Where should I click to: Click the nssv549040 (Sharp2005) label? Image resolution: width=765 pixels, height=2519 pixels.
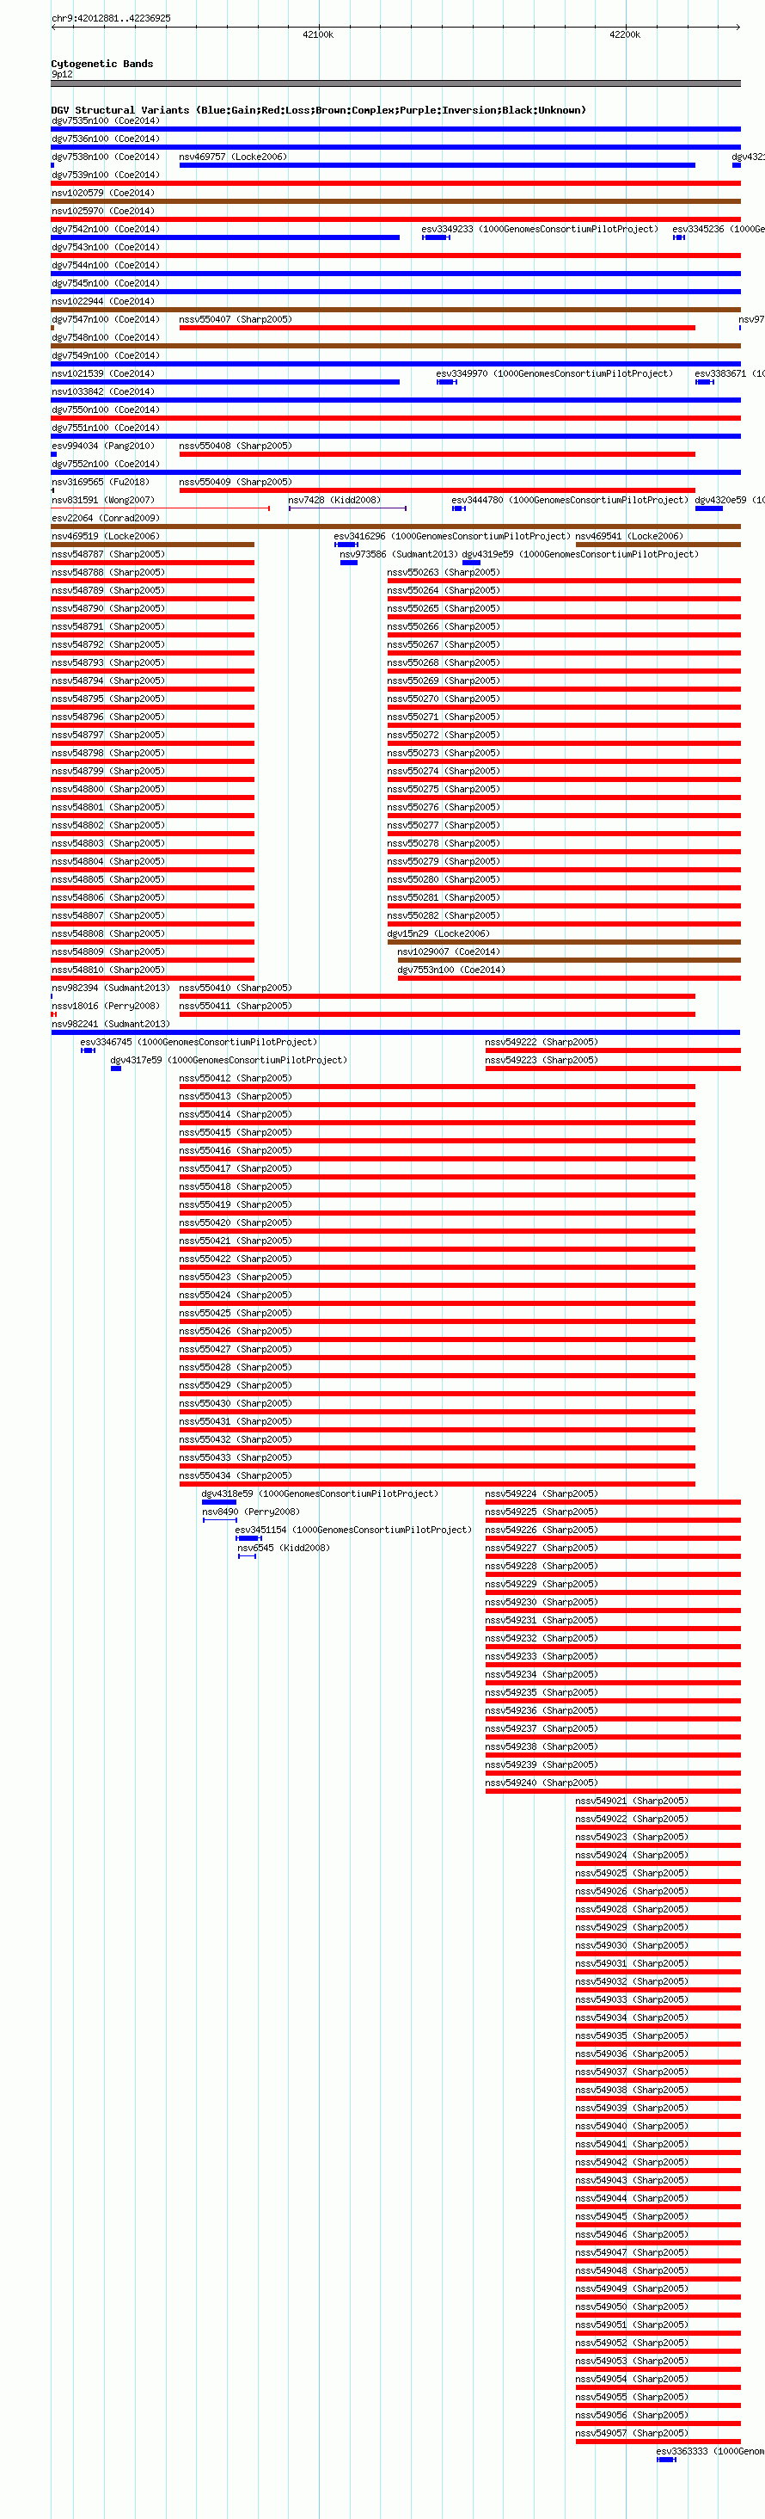pos(631,2127)
